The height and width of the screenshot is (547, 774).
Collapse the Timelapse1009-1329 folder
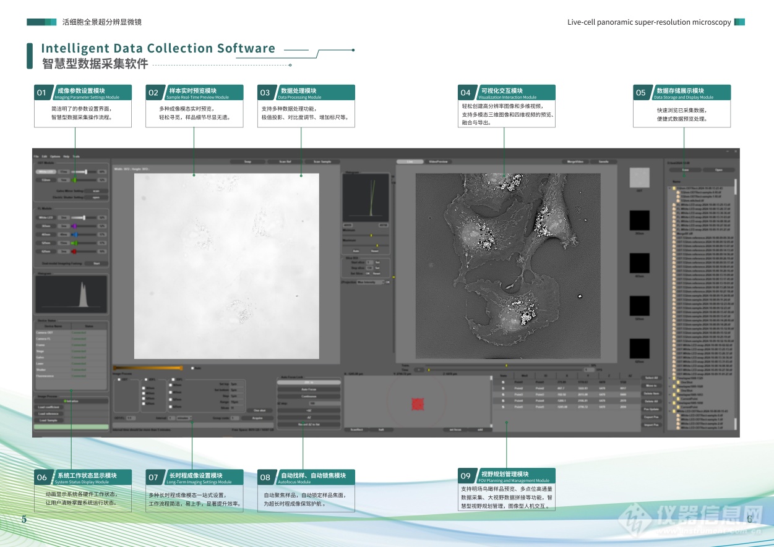671,378
